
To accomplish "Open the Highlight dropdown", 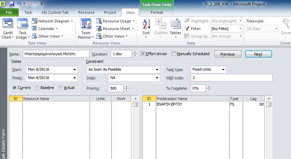I will (x=240, y=21).
